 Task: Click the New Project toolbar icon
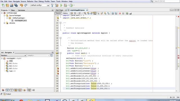pos(7,5)
